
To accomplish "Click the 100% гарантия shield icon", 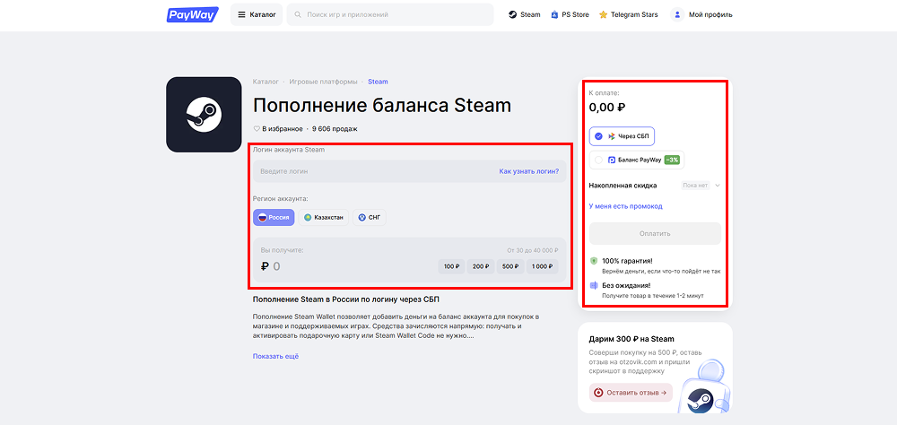I will [593, 261].
